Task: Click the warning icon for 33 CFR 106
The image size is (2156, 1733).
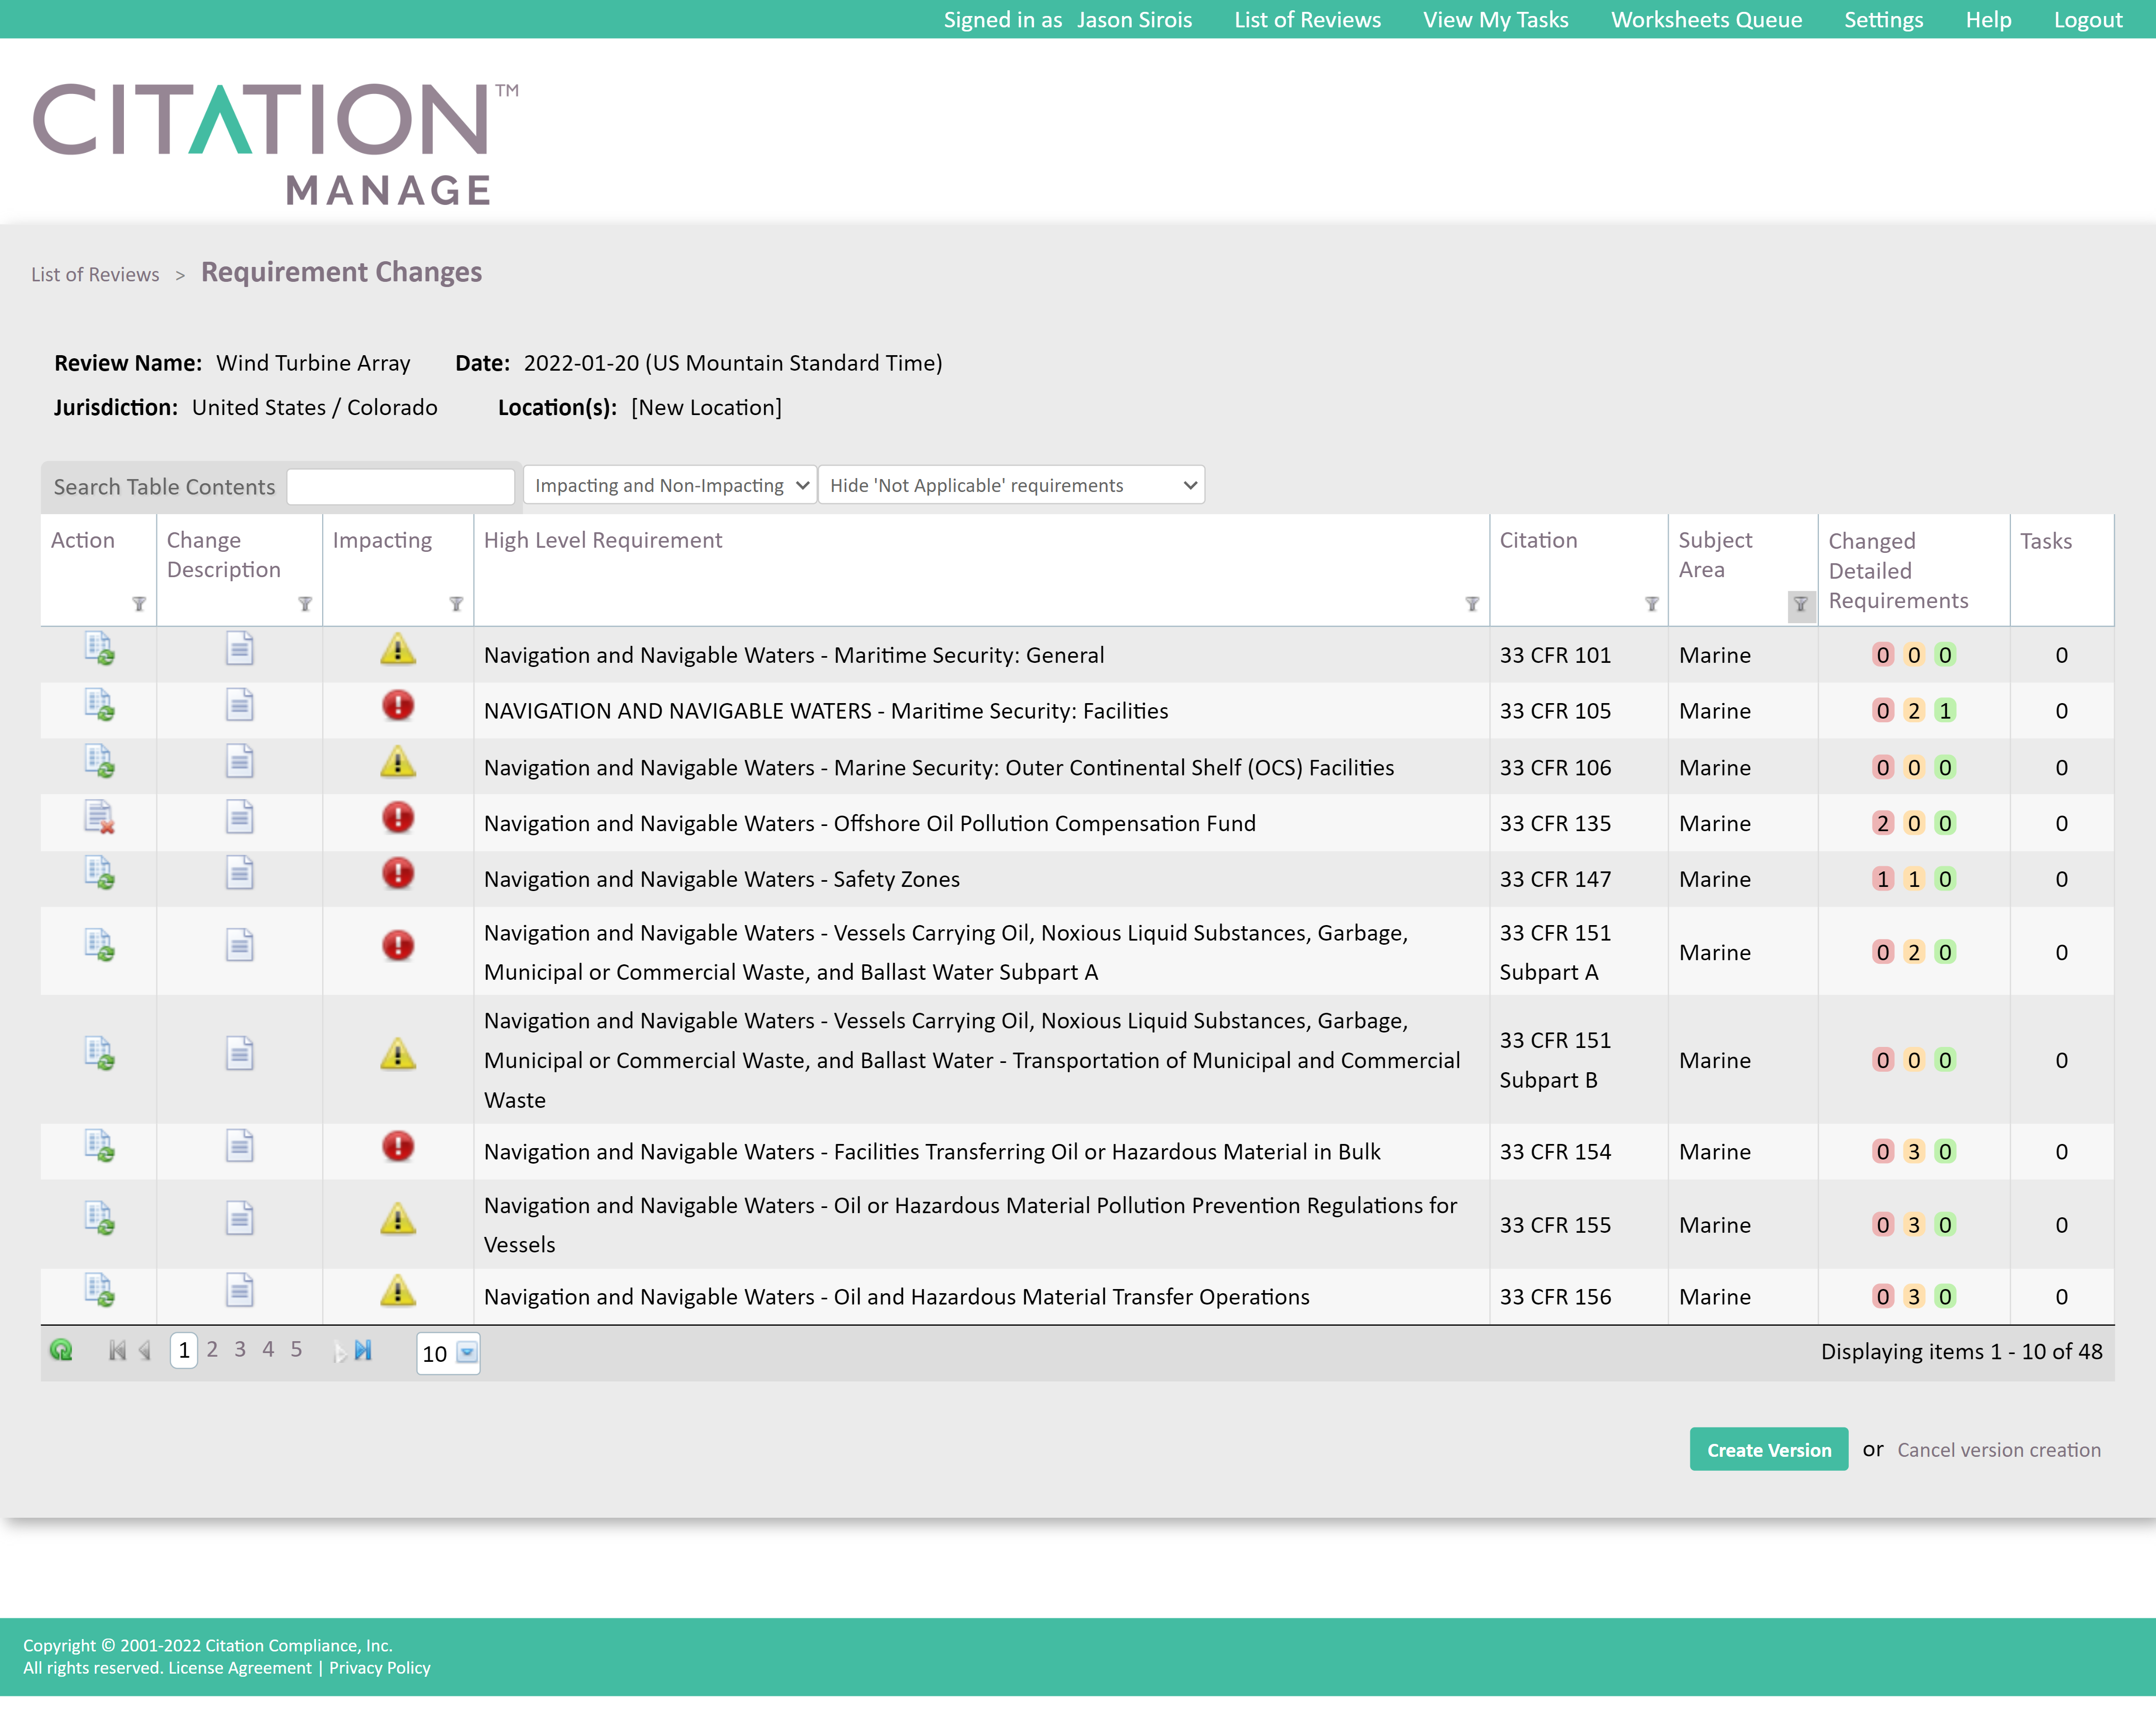Action: coord(398,762)
